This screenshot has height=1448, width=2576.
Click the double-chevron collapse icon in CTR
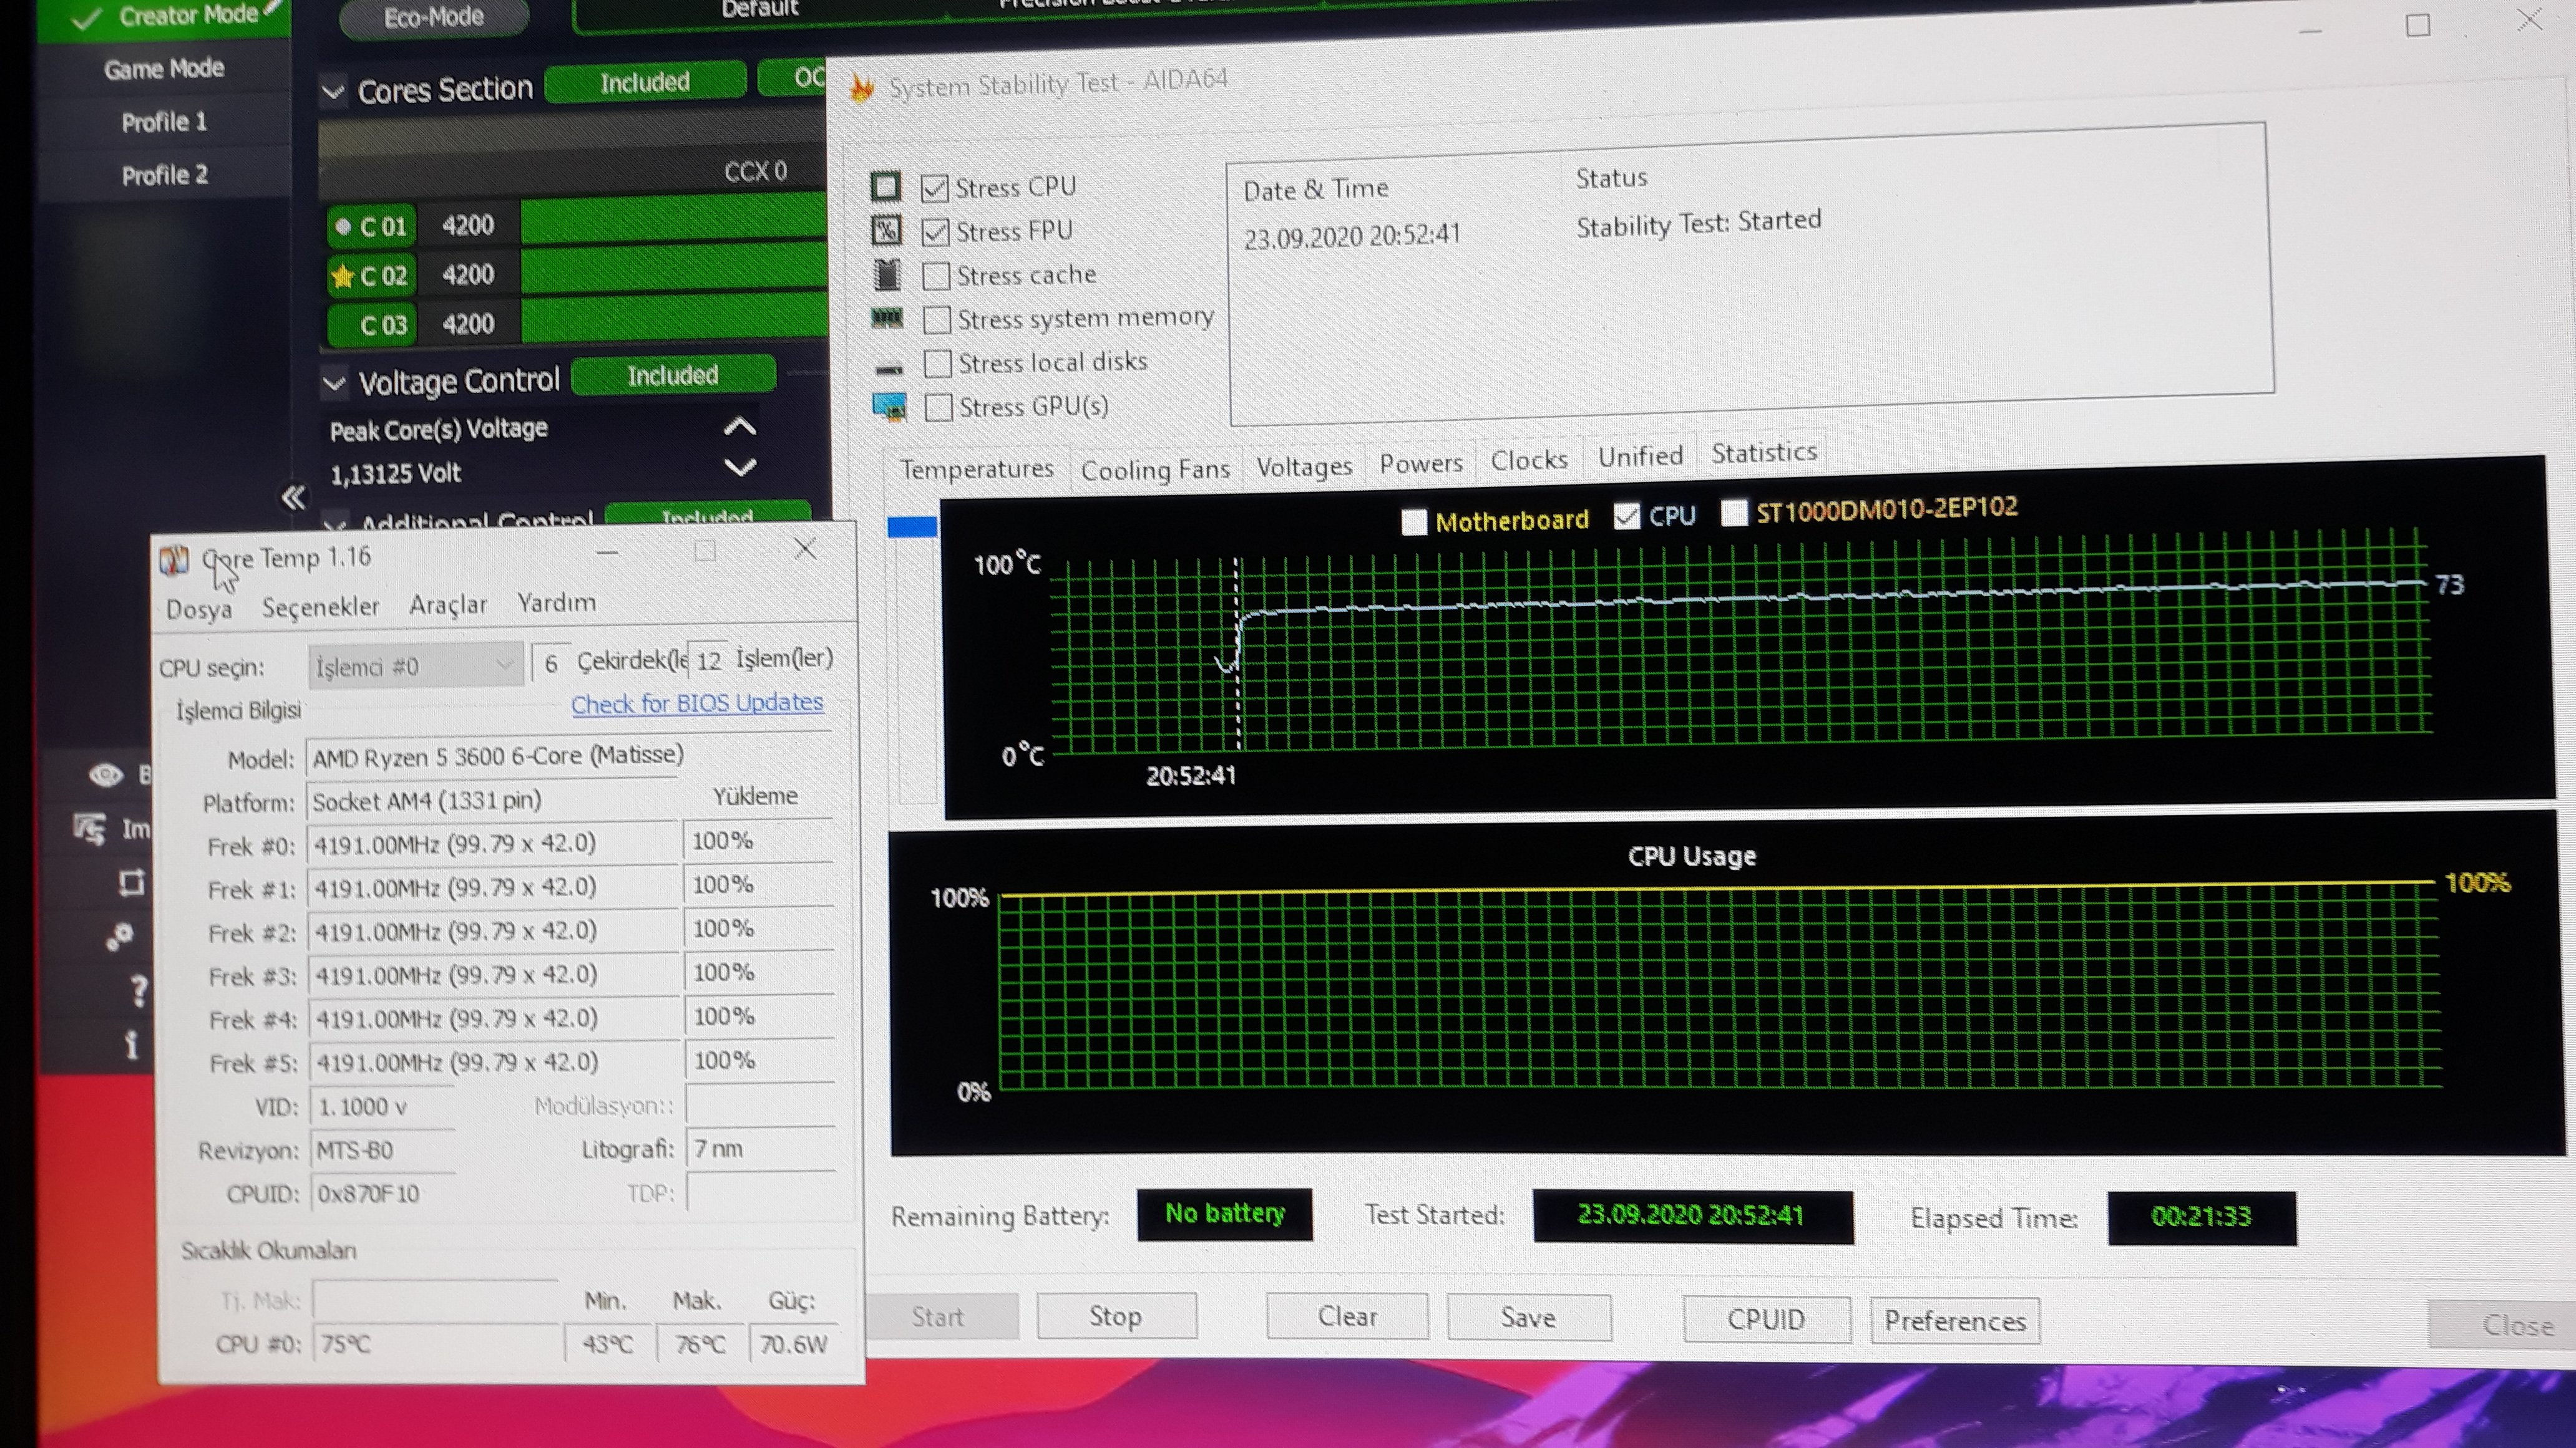pos(293,496)
